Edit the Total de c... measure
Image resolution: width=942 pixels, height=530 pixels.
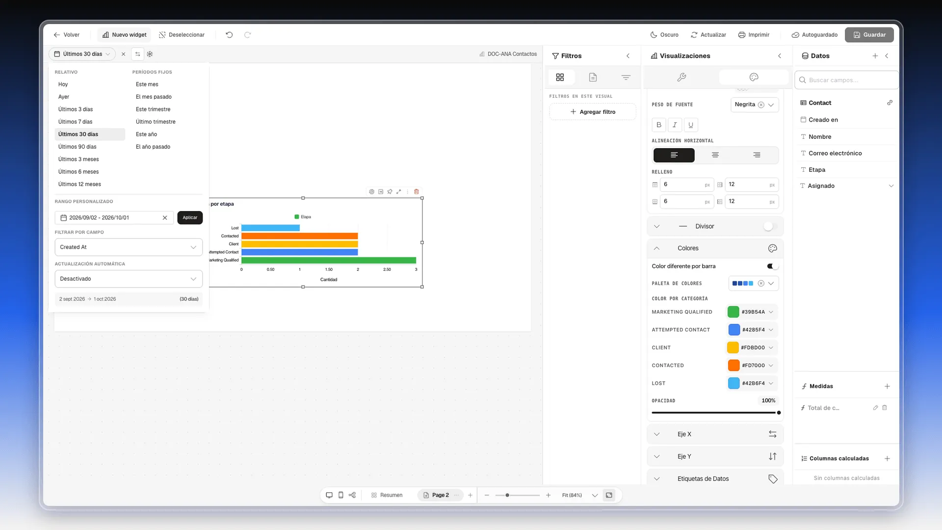(x=875, y=408)
